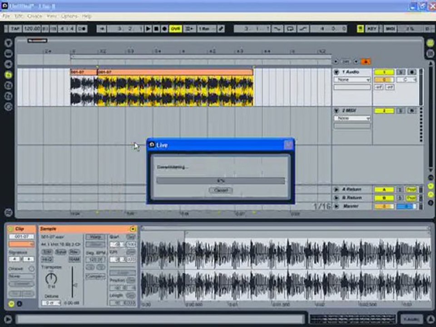Unfold the A Return track

click(336, 189)
